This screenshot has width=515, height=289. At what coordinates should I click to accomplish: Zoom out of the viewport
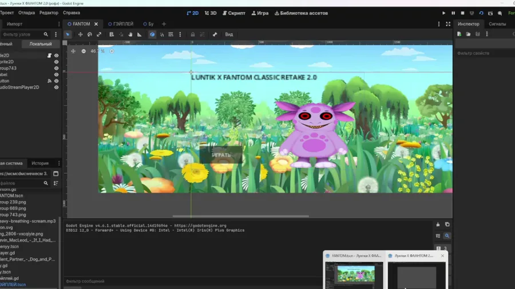(x=84, y=51)
